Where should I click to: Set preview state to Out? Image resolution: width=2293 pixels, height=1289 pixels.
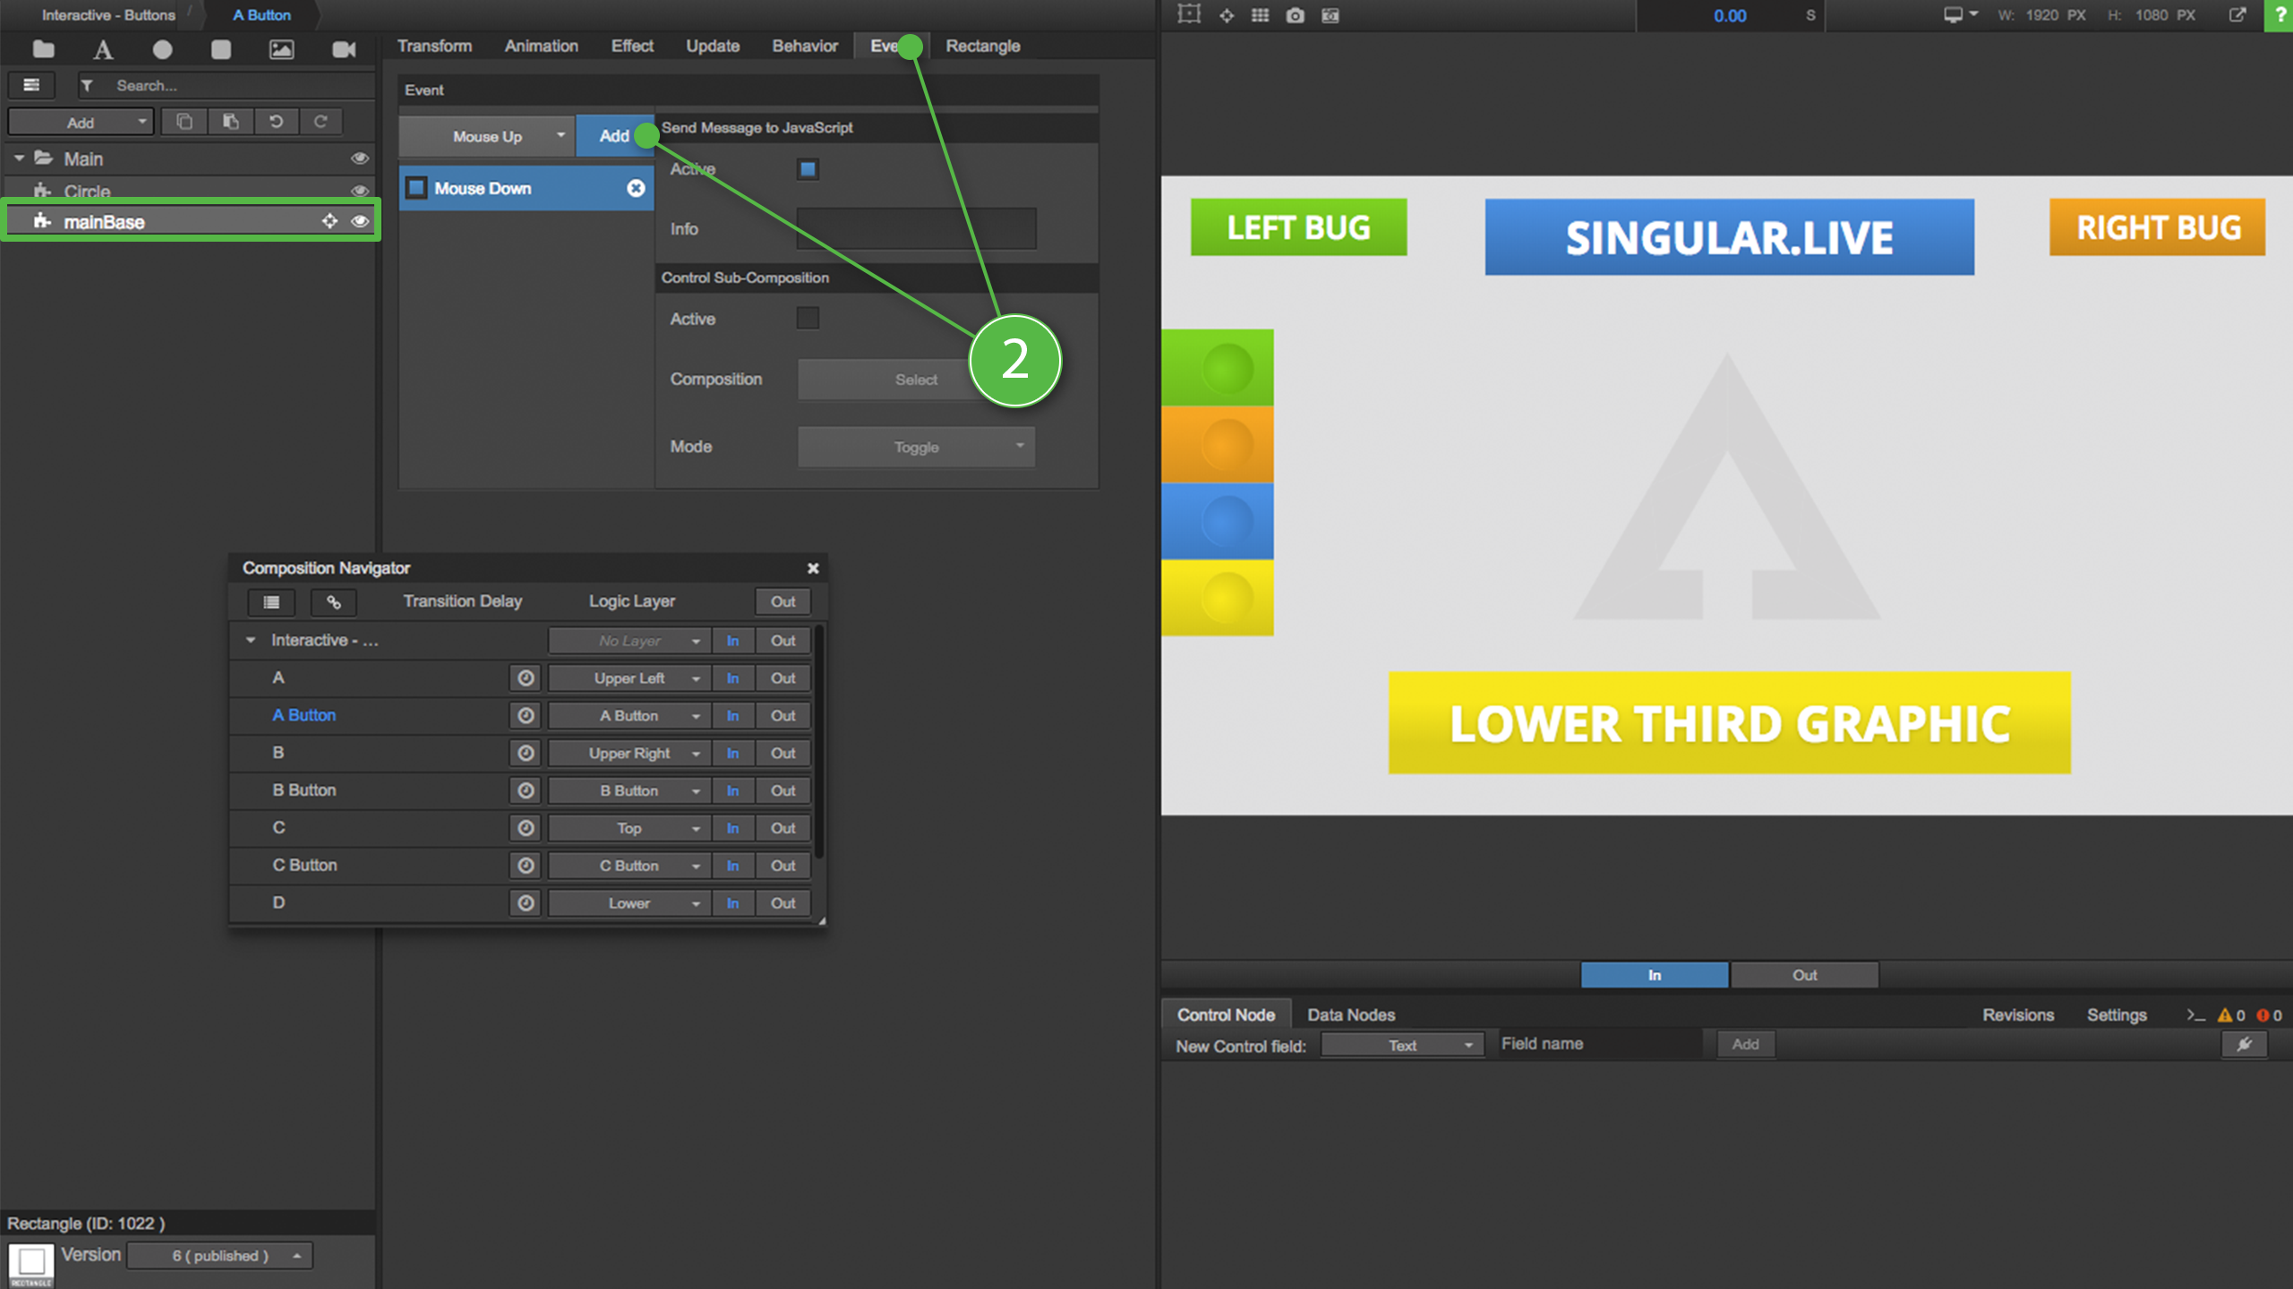point(1804,975)
